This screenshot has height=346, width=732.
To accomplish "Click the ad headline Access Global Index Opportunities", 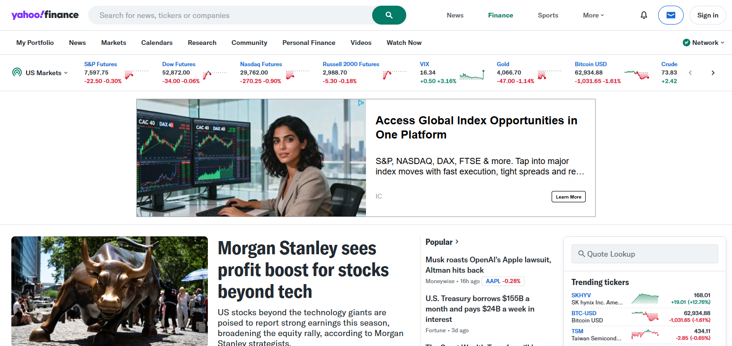I will click(x=476, y=128).
